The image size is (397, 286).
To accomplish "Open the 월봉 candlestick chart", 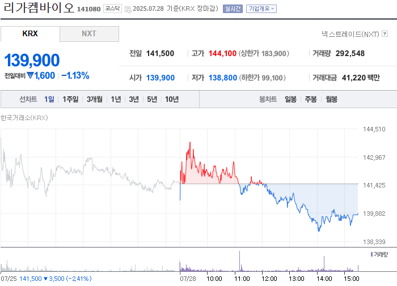I will point(331,99).
